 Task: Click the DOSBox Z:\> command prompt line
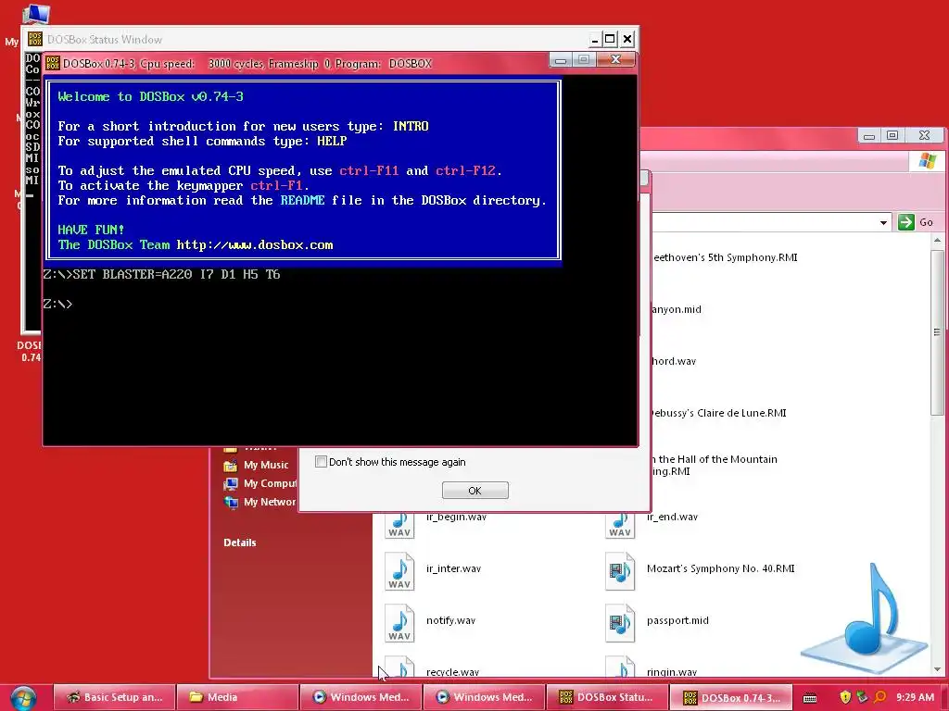click(x=57, y=304)
